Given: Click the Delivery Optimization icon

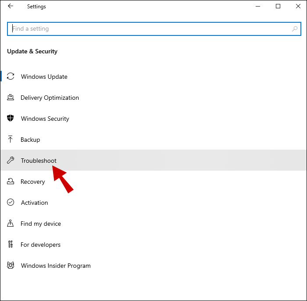Looking at the screenshot, I should tap(11, 98).
